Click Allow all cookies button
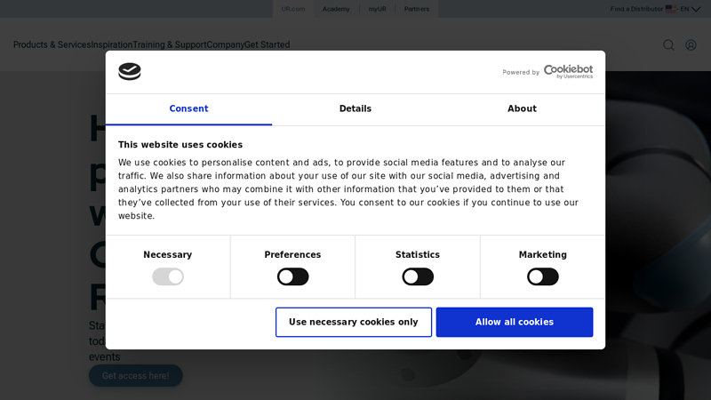The width and height of the screenshot is (711, 400). point(515,322)
